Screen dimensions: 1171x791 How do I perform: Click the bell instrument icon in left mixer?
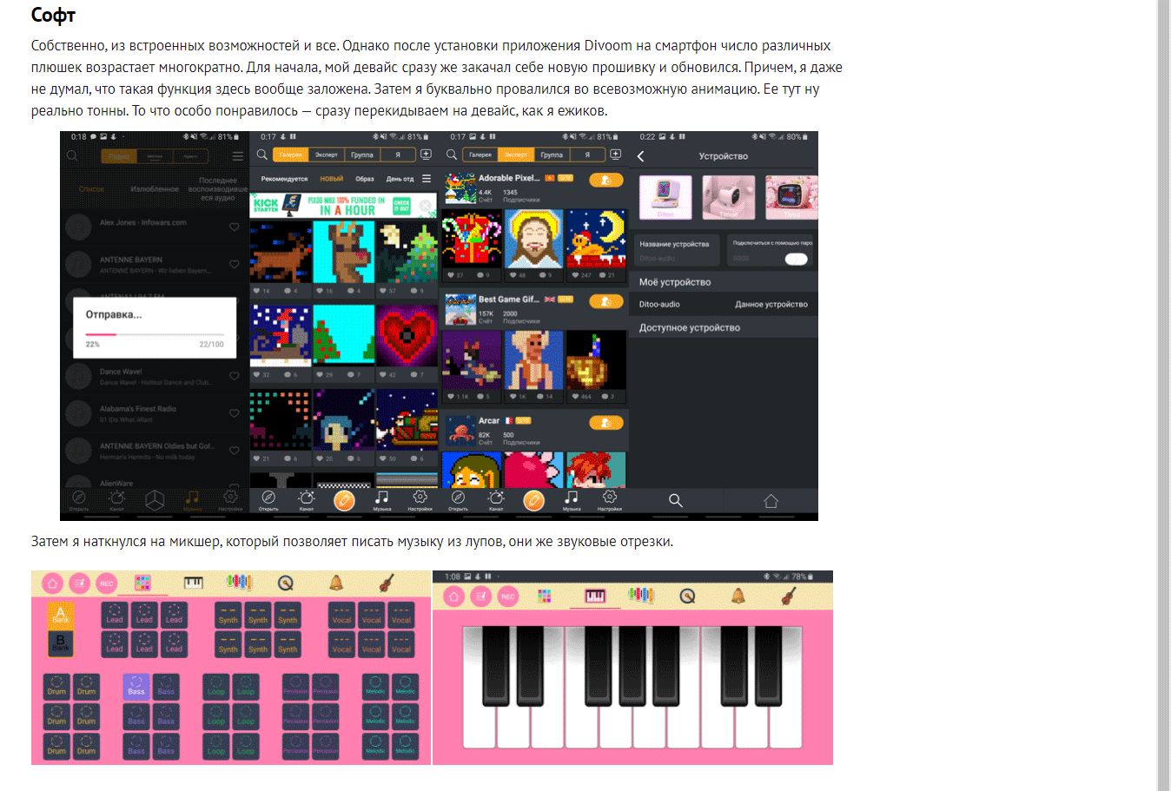(336, 583)
